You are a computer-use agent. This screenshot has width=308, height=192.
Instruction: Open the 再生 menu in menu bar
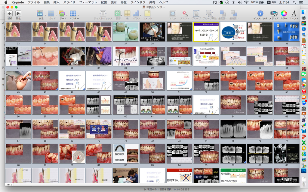click(x=124, y=2)
